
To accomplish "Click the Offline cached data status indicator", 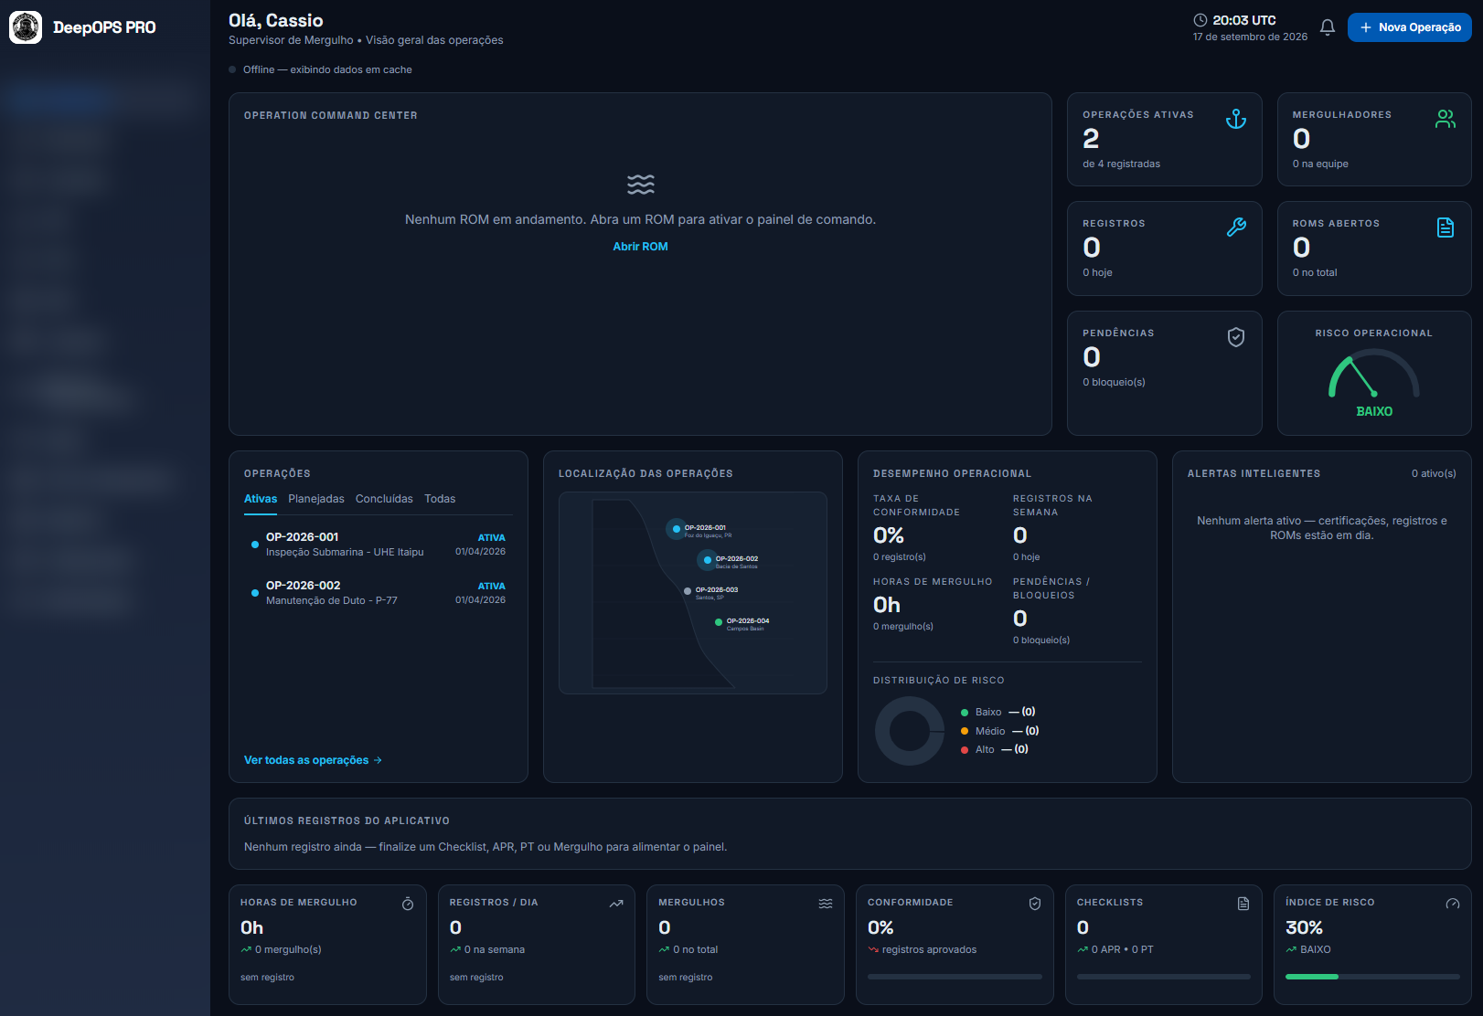I will point(321,69).
